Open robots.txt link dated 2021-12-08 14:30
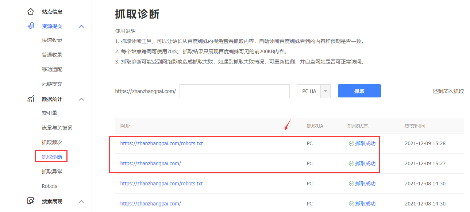470x212 pixels. pyautogui.click(x=162, y=184)
